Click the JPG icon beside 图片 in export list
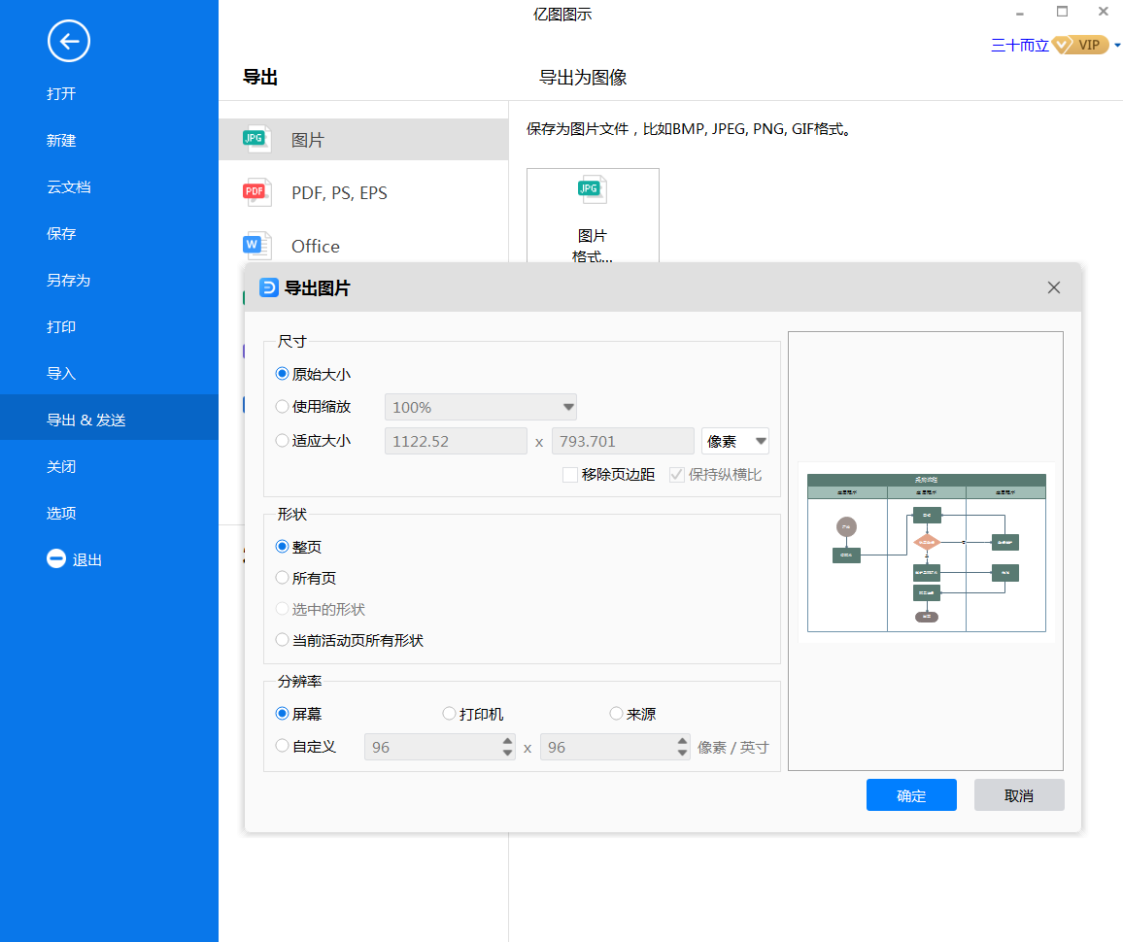This screenshot has height=942, width=1123. pyautogui.click(x=255, y=139)
